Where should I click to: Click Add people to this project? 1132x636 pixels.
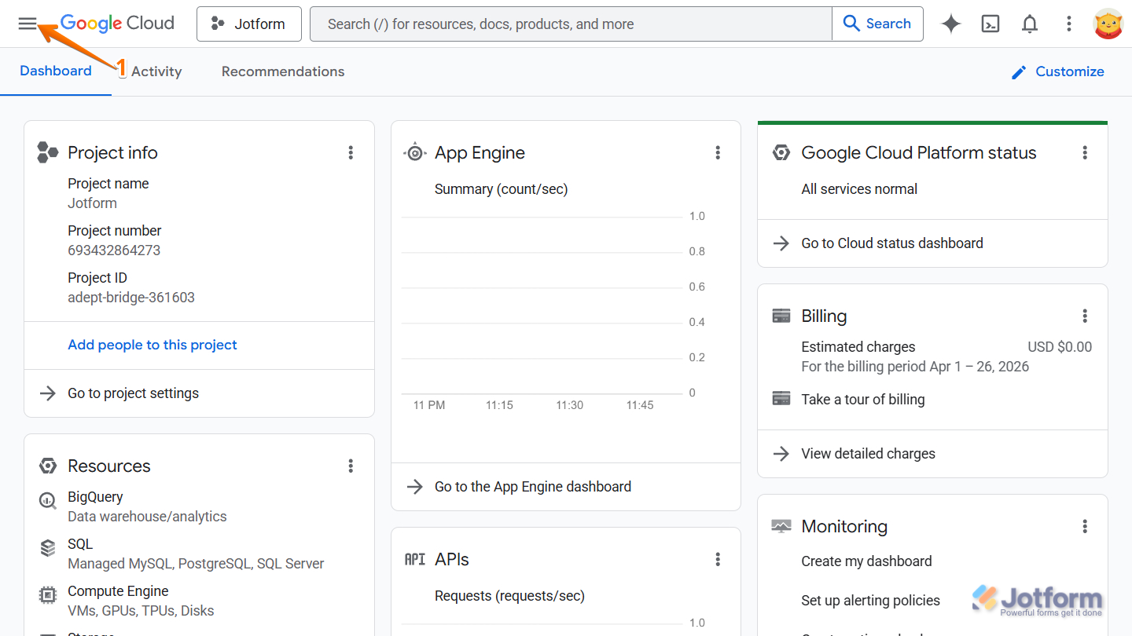pos(152,345)
